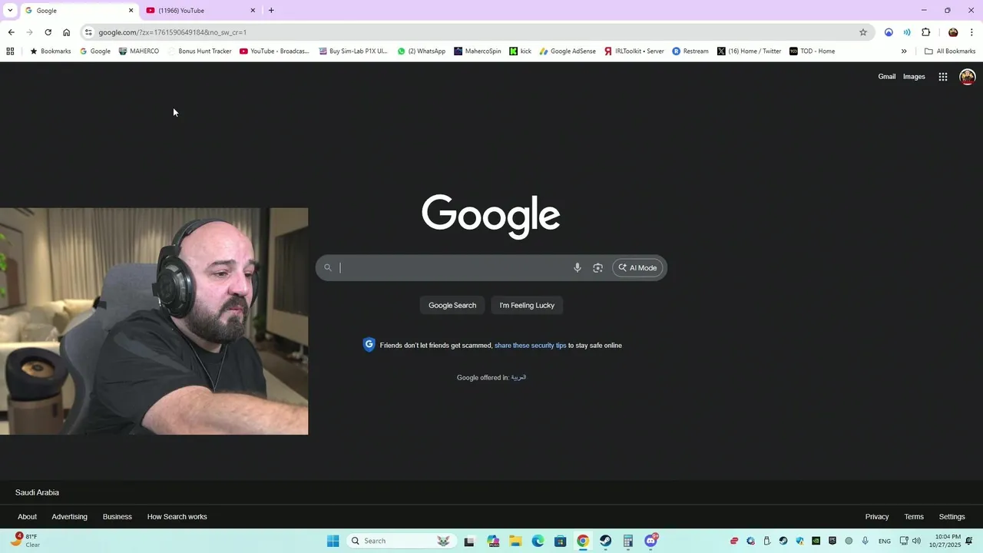Open the Google account avatar menu
983x553 pixels.
click(968, 77)
